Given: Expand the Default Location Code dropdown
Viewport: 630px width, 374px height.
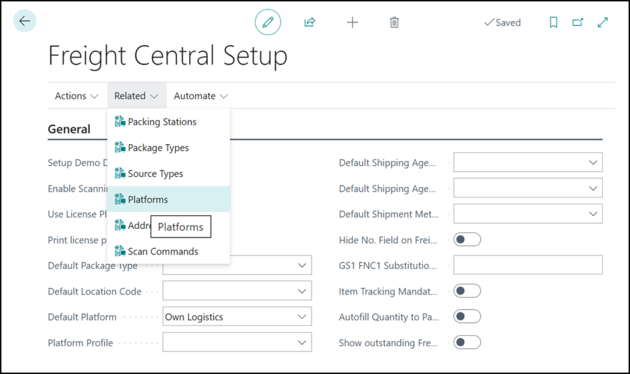Looking at the screenshot, I should click(301, 292).
